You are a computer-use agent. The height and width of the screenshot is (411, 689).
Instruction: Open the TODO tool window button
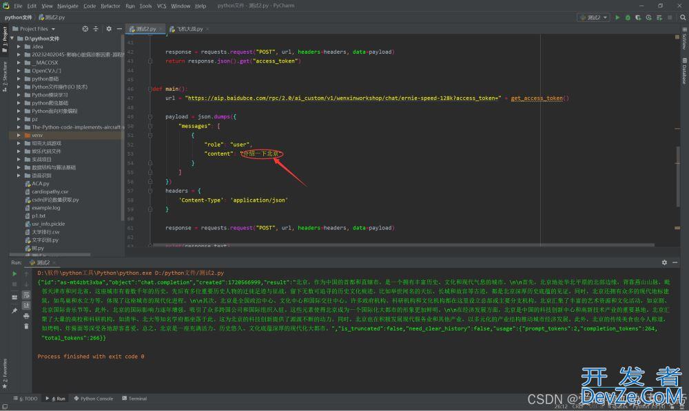[x=25, y=399]
